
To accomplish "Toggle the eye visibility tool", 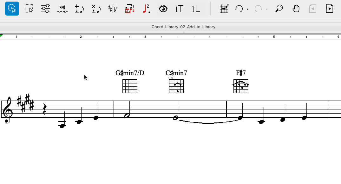I will pos(163,9).
